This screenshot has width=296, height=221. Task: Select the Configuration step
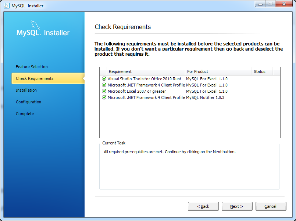point(29,102)
